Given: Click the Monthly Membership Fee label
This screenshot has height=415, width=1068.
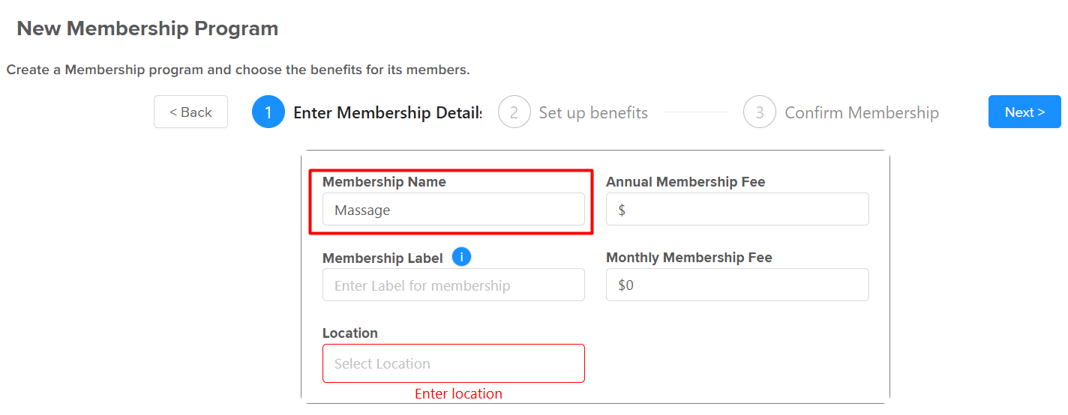Looking at the screenshot, I should coord(689,257).
